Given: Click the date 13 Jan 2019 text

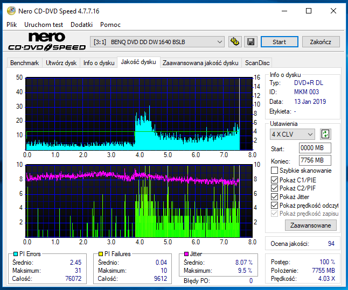Looking at the screenshot, I should 310,102.
